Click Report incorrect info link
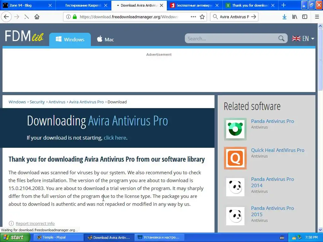 35,223
